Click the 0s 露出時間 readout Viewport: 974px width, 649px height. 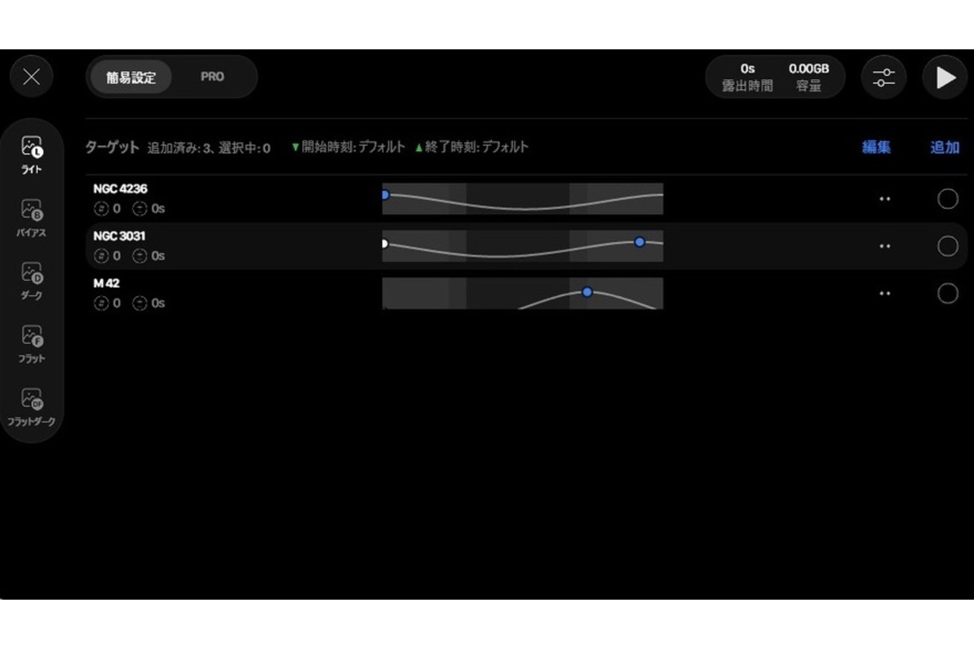click(747, 77)
